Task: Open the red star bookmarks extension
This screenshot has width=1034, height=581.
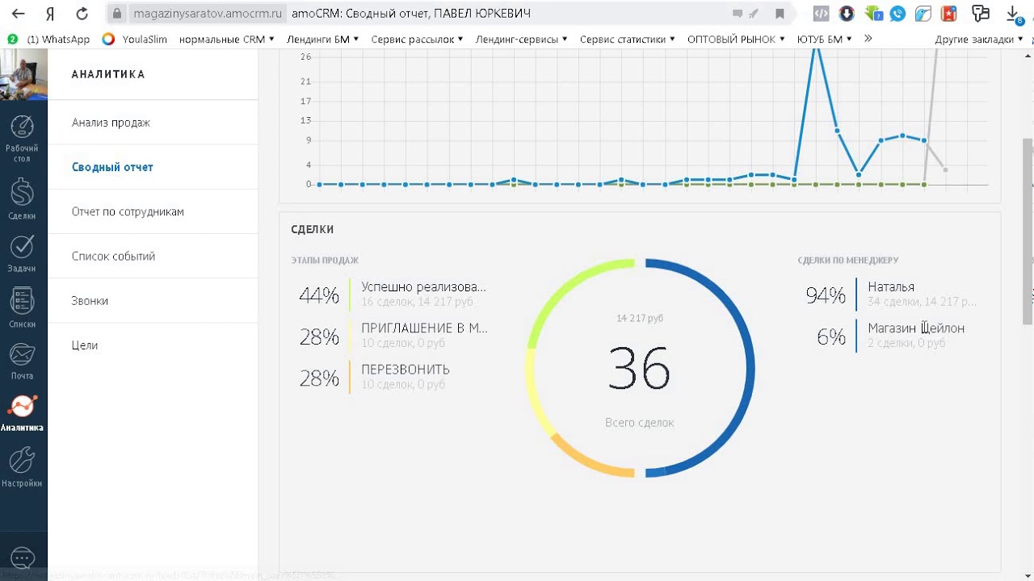Action: [949, 14]
